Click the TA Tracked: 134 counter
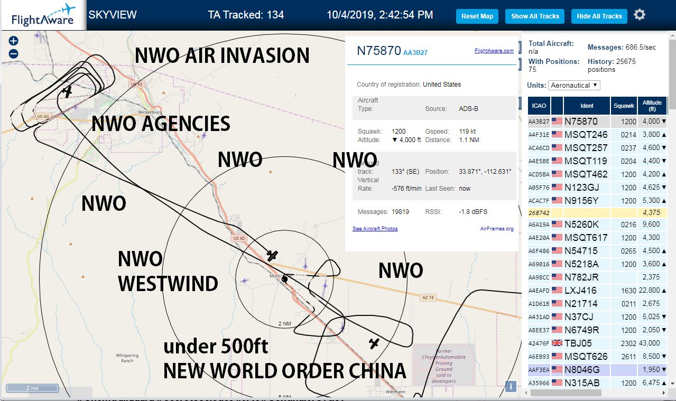The height and width of the screenshot is (401, 676). coord(246,15)
